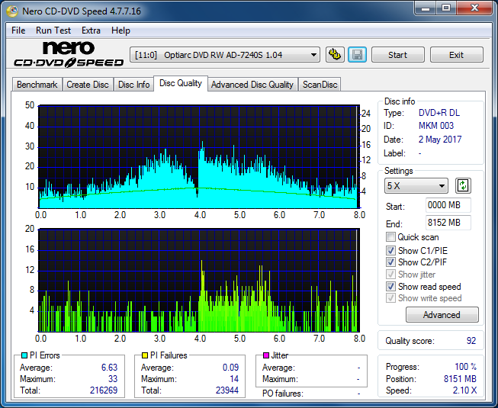Select the Disc Quality tab
Image resolution: width=498 pixels, height=408 pixels.
181,83
